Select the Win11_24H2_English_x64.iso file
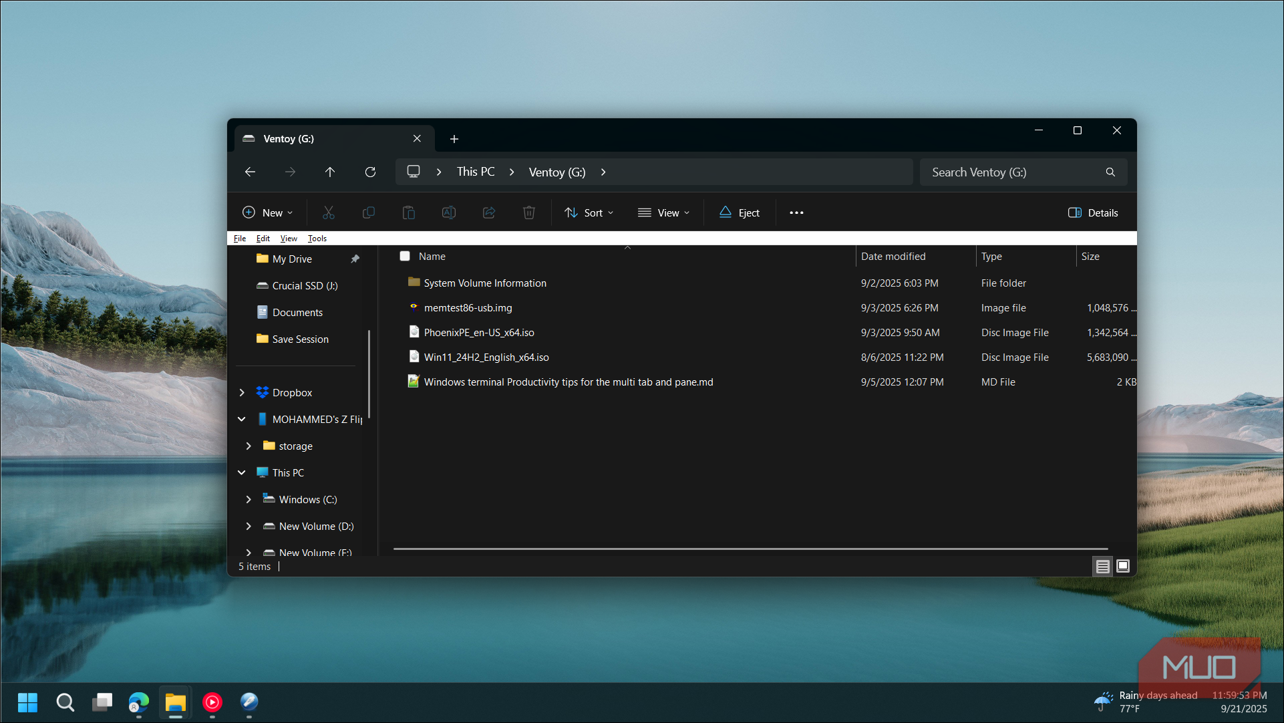This screenshot has width=1284, height=723. coord(486,357)
